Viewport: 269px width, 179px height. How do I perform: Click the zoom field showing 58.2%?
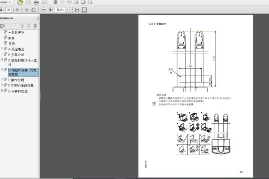tap(60, 10)
